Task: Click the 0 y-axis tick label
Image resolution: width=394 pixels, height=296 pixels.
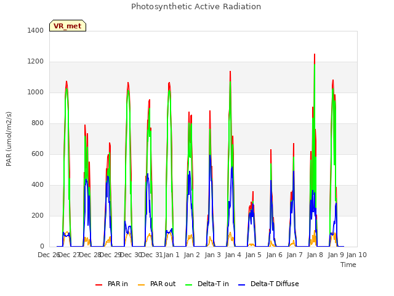Action: click(x=42, y=247)
